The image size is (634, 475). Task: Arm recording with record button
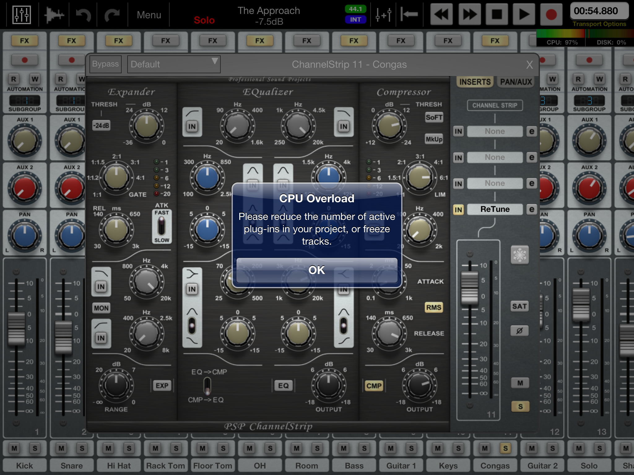(x=551, y=14)
